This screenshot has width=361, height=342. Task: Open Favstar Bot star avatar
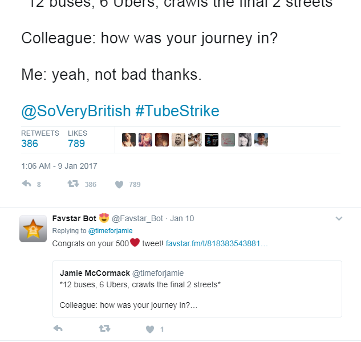(x=33, y=229)
